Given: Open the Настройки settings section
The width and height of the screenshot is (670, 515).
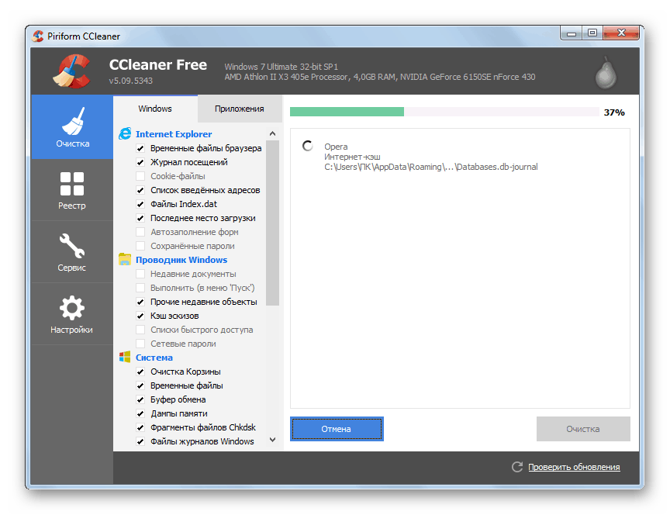Looking at the screenshot, I should 71,314.
